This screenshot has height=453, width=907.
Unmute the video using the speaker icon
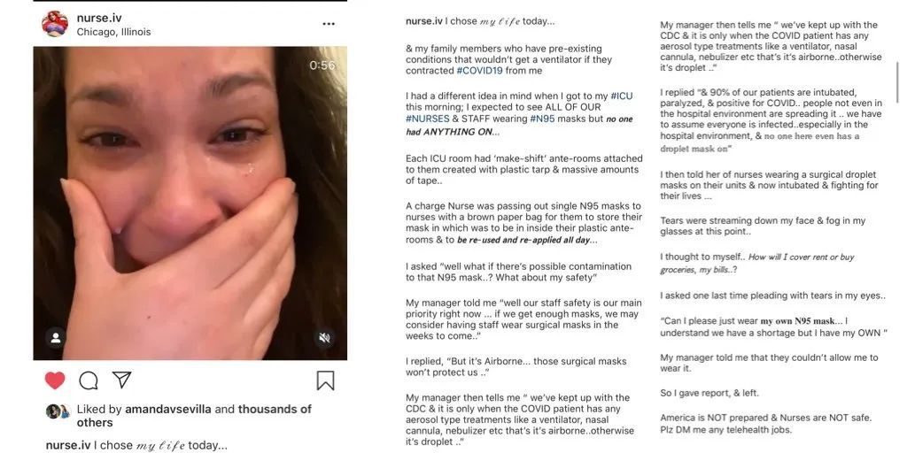[325, 337]
